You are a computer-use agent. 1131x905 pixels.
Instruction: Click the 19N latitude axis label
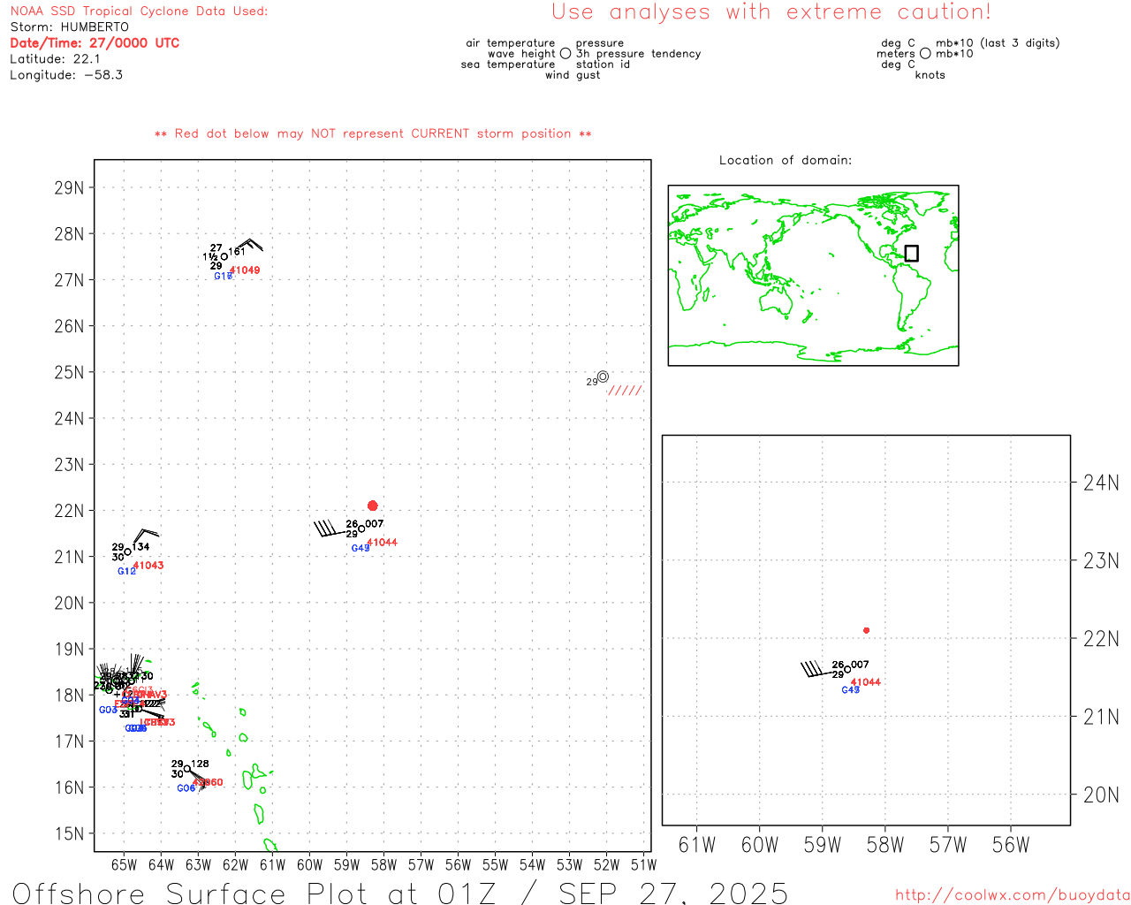point(69,650)
